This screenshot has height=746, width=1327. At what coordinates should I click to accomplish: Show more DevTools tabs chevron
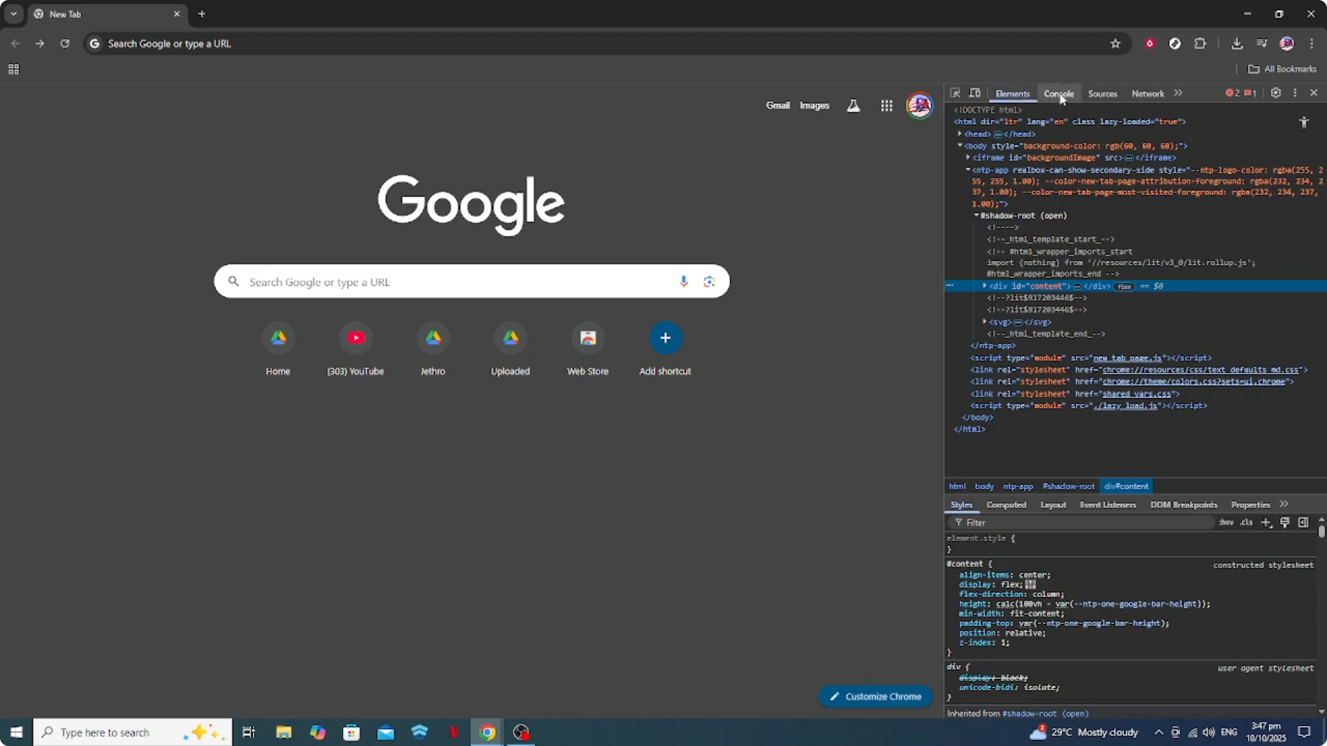(x=1179, y=93)
